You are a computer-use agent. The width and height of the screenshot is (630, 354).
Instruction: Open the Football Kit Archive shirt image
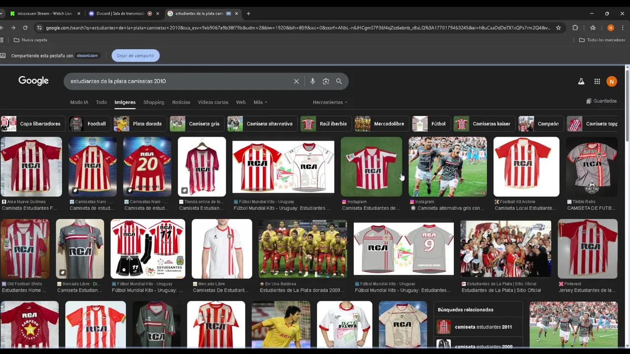[x=526, y=167]
